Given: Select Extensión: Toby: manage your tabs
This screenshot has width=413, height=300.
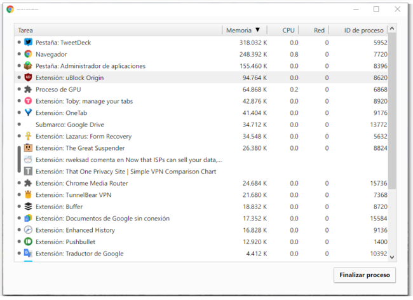Looking at the screenshot, I should pos(201,101).
